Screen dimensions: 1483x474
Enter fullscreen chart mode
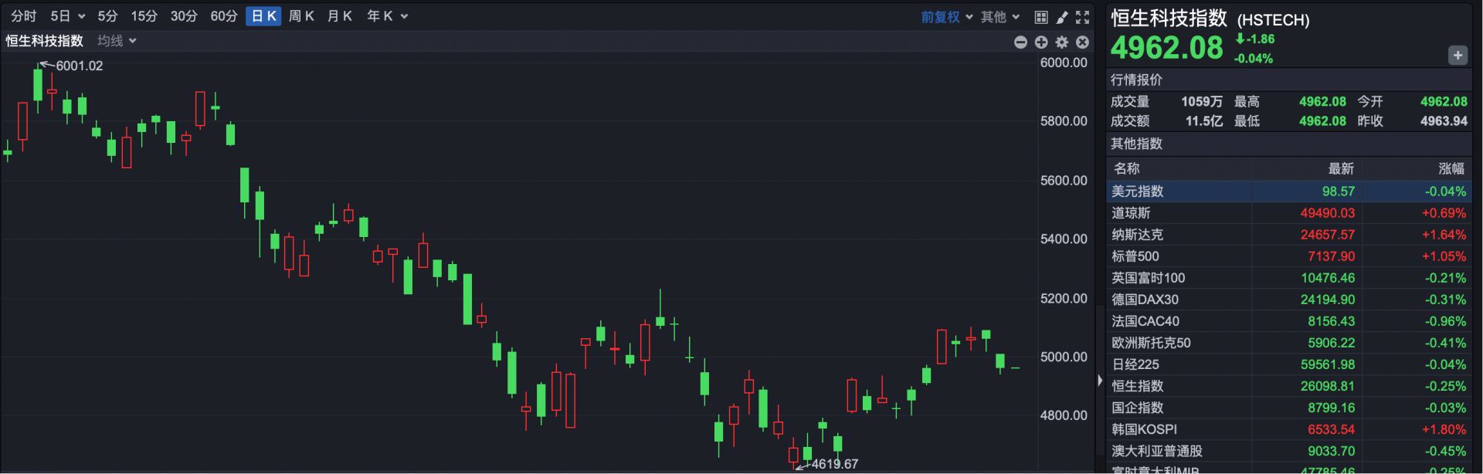point(1083,17)
